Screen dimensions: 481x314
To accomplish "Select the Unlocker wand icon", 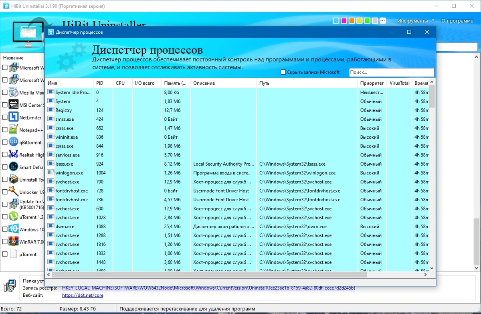I will pos(14,192).
